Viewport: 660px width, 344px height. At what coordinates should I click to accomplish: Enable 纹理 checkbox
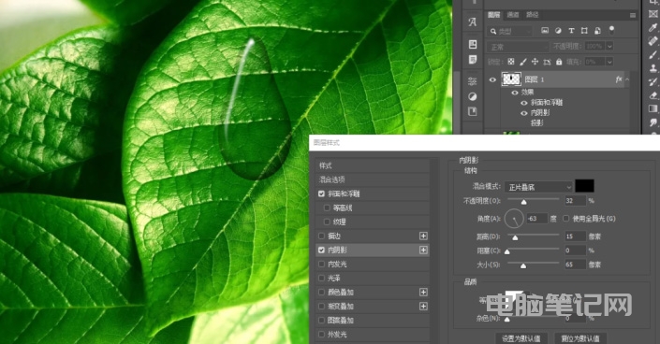point(327,222)
